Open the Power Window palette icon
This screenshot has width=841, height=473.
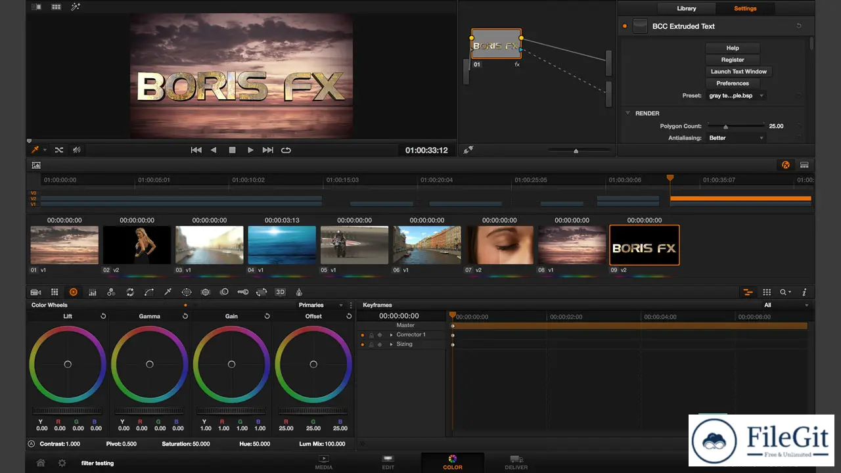[x=187, y=292]
